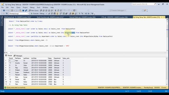Screen dimensions: 169x95
Task: Click the New Query button
Action: click(34, 11)
